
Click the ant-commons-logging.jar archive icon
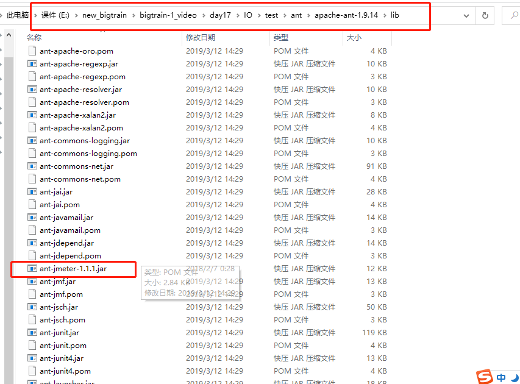click(32, 141)
